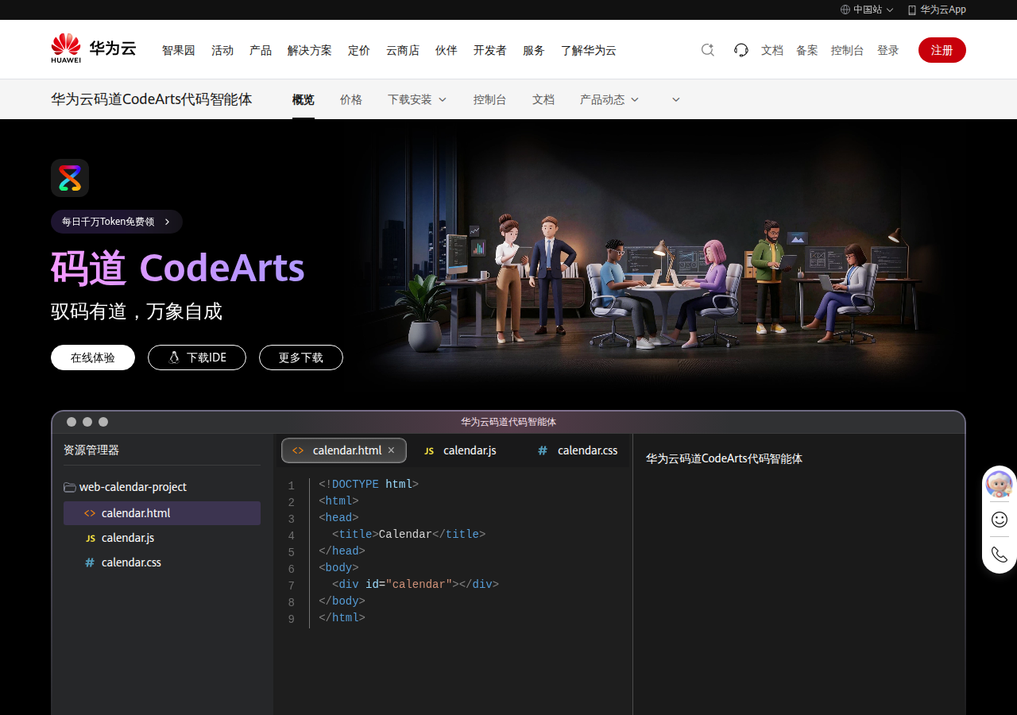Open 控制台 in the product sub-navigation
Screen dimensions: 1017x715
point(490,99)
